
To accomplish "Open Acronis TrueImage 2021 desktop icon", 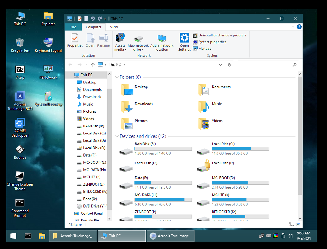I will (x=20, y=101).
